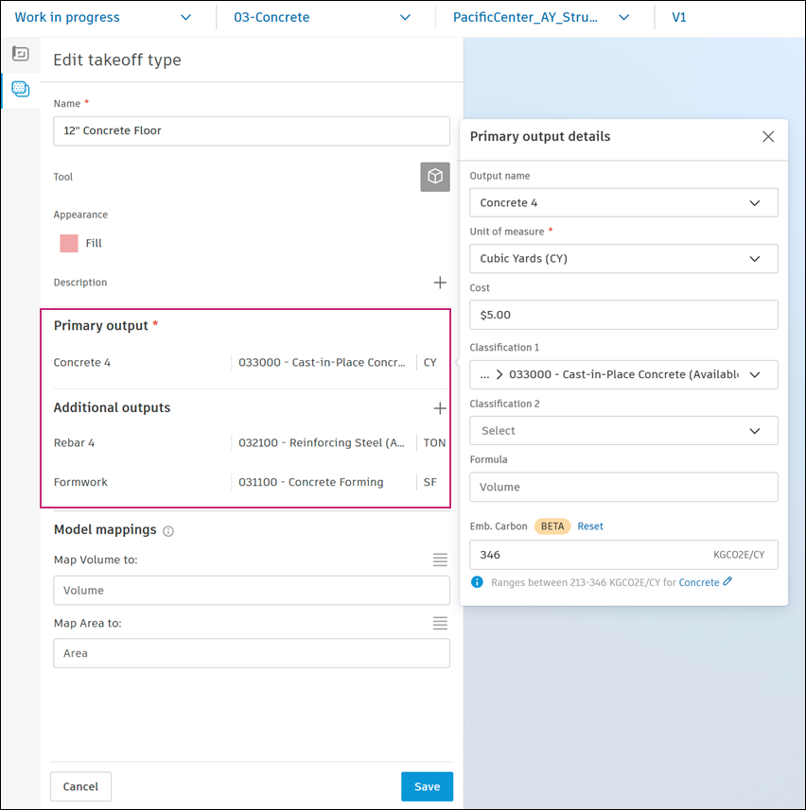Edit Concrete carbon range pencil icon
806x810 pixels.
(727, 582)
